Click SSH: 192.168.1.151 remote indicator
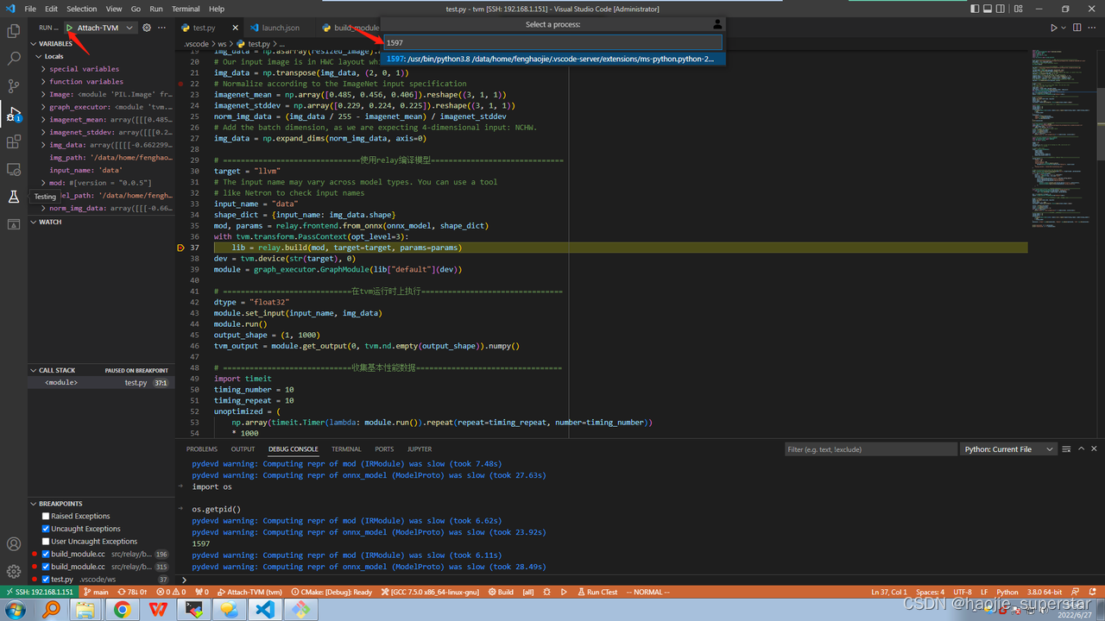The width and height of the screenshot is (1105, 621). tap(38, 592)
